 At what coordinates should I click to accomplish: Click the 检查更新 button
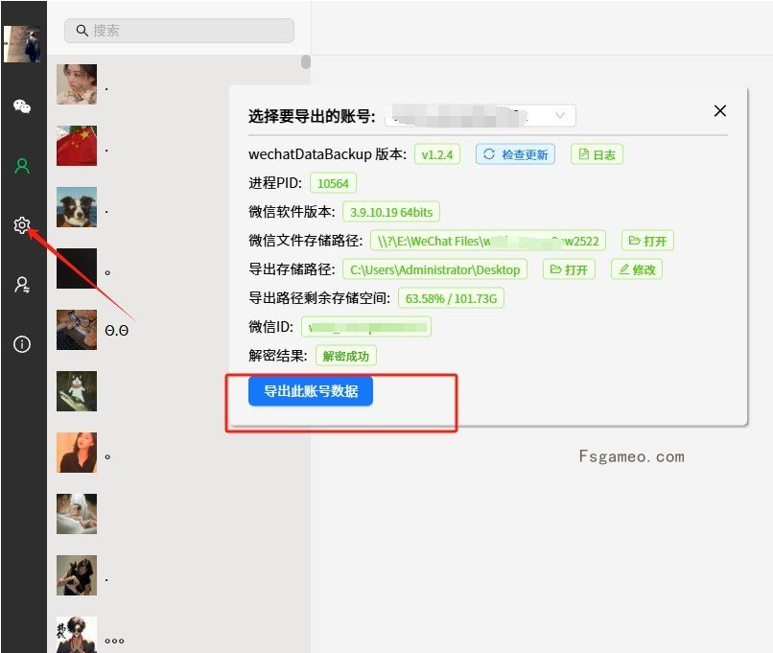[x=515, y=154]
